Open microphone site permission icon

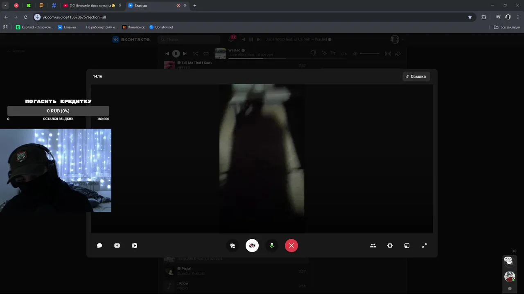(x=37, y=17)
